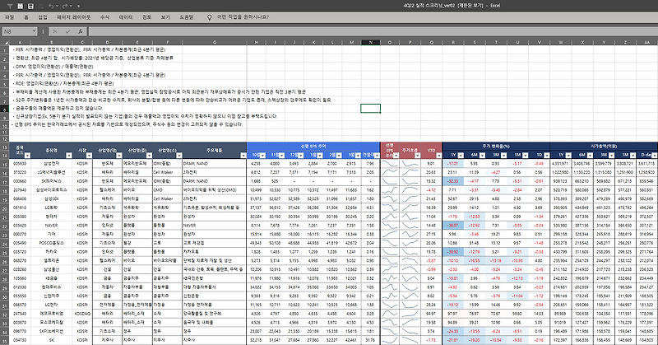The width and height of the screenshot is (658, 345).
Task: Click the 에코프로비엠 cell
Action: tap(51, 314)
